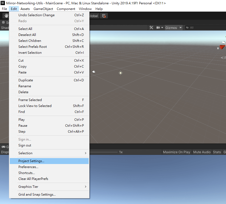Select the Hand tool in toolbar
This screenshot has width=226, height=204.
[6, 16]
